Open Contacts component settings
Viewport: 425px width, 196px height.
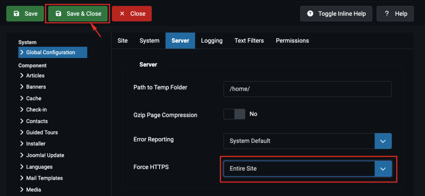point(37,121)
